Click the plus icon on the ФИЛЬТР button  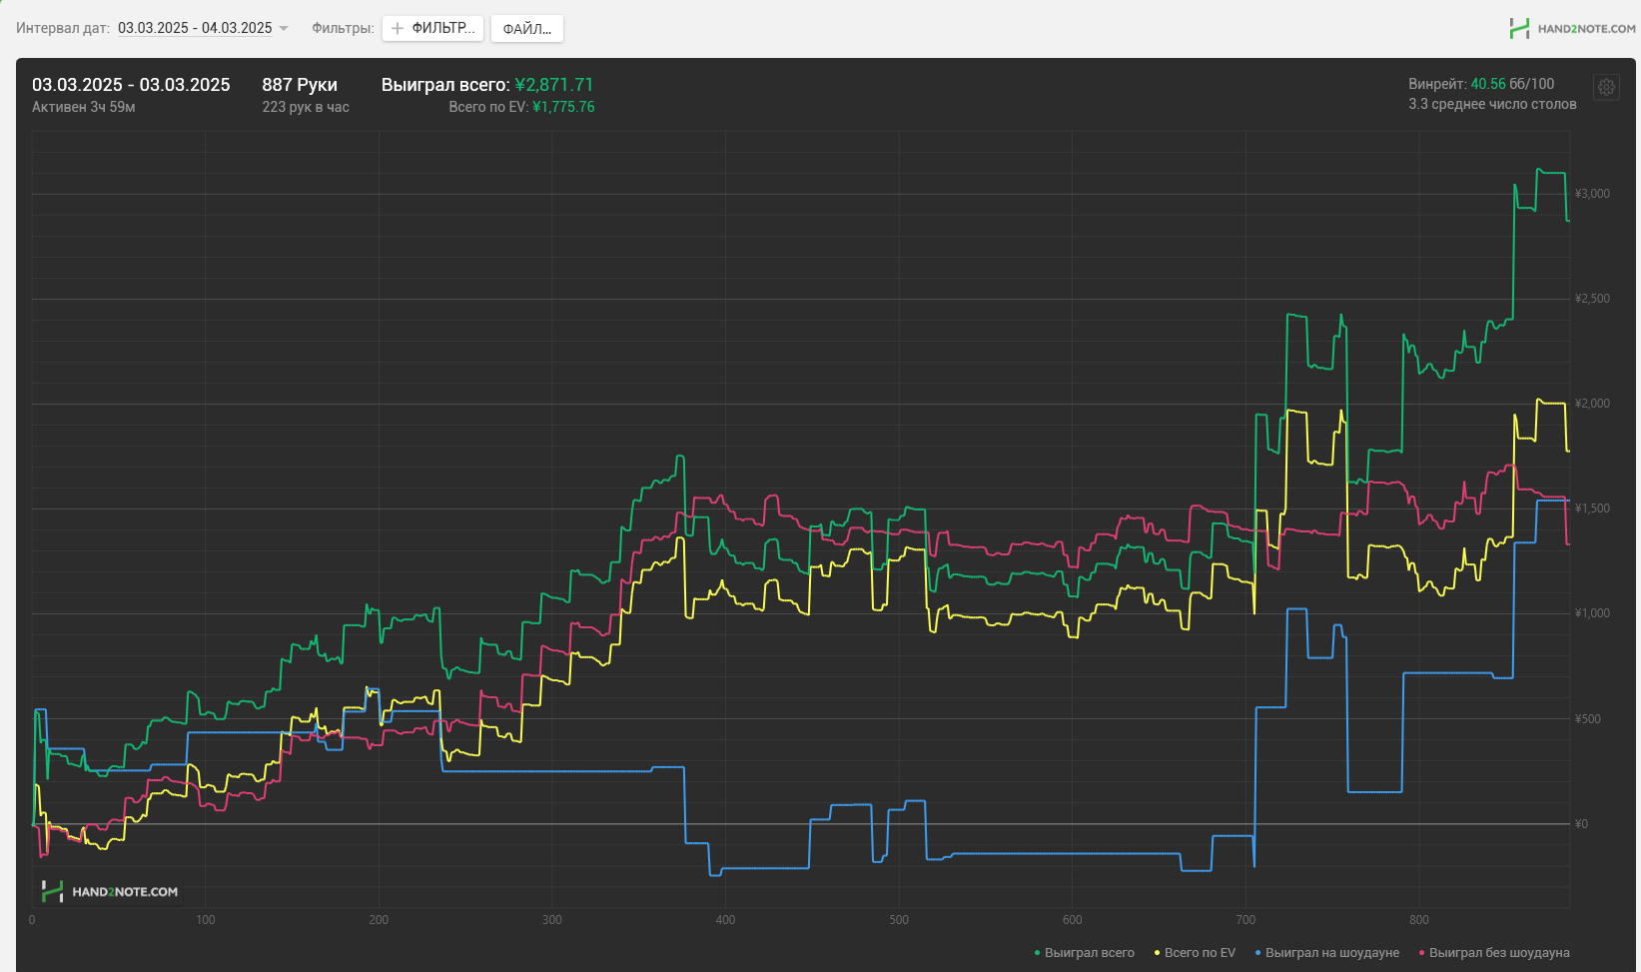tap(398, 28)
